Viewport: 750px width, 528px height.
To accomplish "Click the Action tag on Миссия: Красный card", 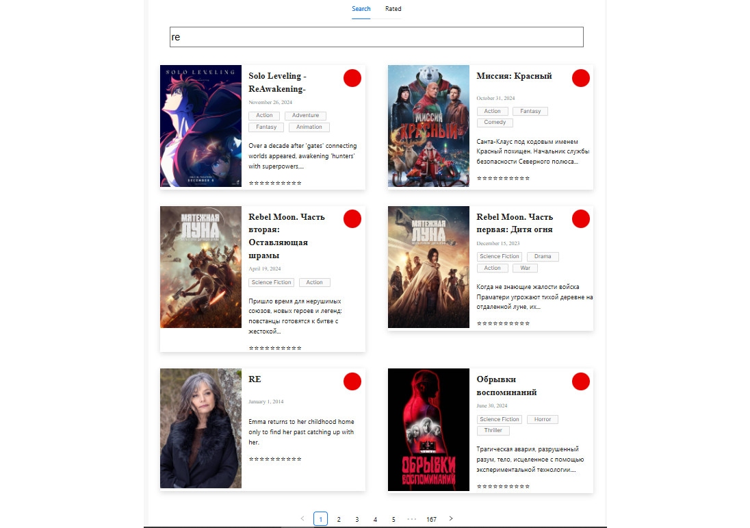I will (492, 111).
